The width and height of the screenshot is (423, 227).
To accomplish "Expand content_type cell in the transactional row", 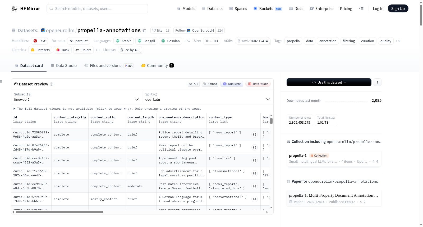I will coord(255,173).
